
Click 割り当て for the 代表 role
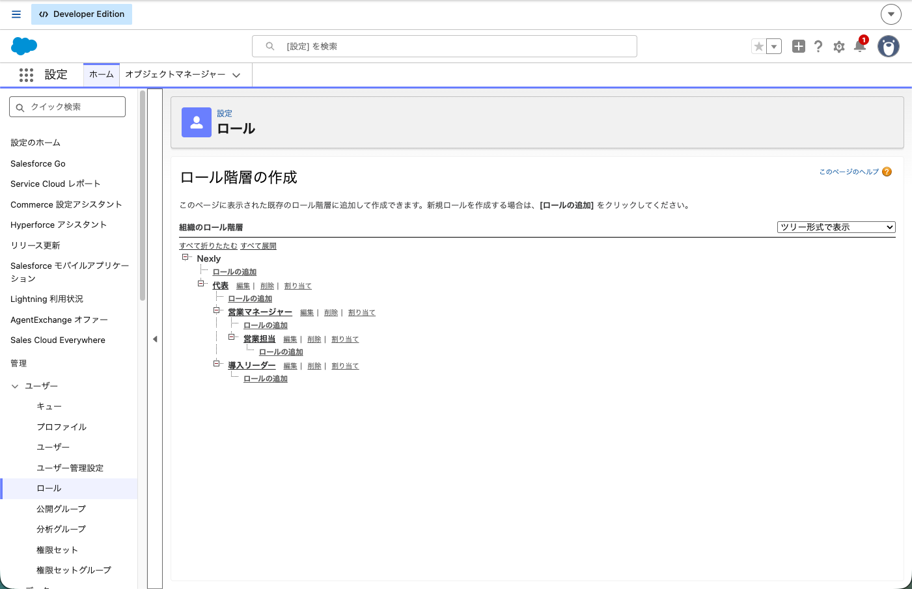298,286
